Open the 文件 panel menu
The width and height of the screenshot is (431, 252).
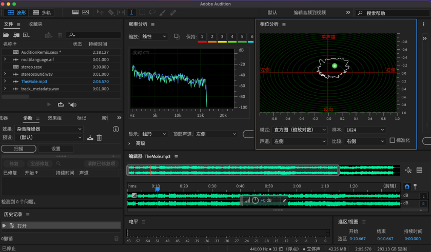[x=18, y=24]
